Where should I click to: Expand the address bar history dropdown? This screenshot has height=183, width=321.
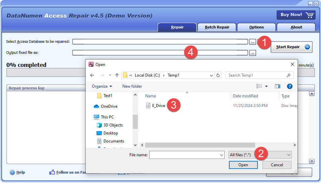211,75
